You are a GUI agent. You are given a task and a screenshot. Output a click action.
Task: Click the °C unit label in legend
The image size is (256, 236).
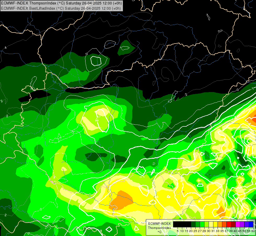coord(160,232)
